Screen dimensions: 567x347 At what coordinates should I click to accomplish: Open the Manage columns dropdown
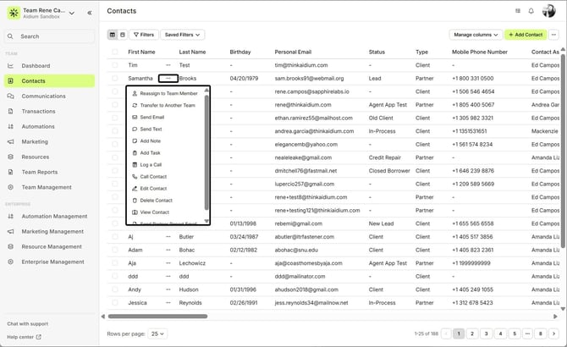point(476,35)
